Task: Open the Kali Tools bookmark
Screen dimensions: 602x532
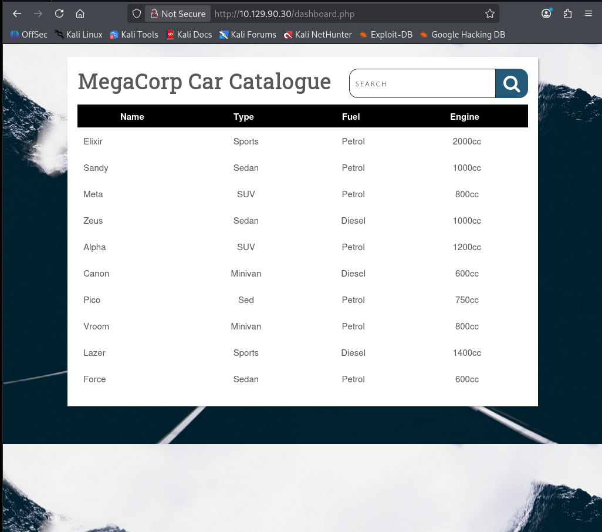Action: point(134,35)
